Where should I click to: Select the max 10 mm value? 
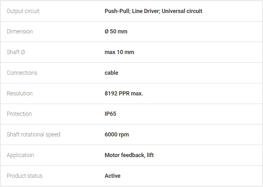(119, 52)
